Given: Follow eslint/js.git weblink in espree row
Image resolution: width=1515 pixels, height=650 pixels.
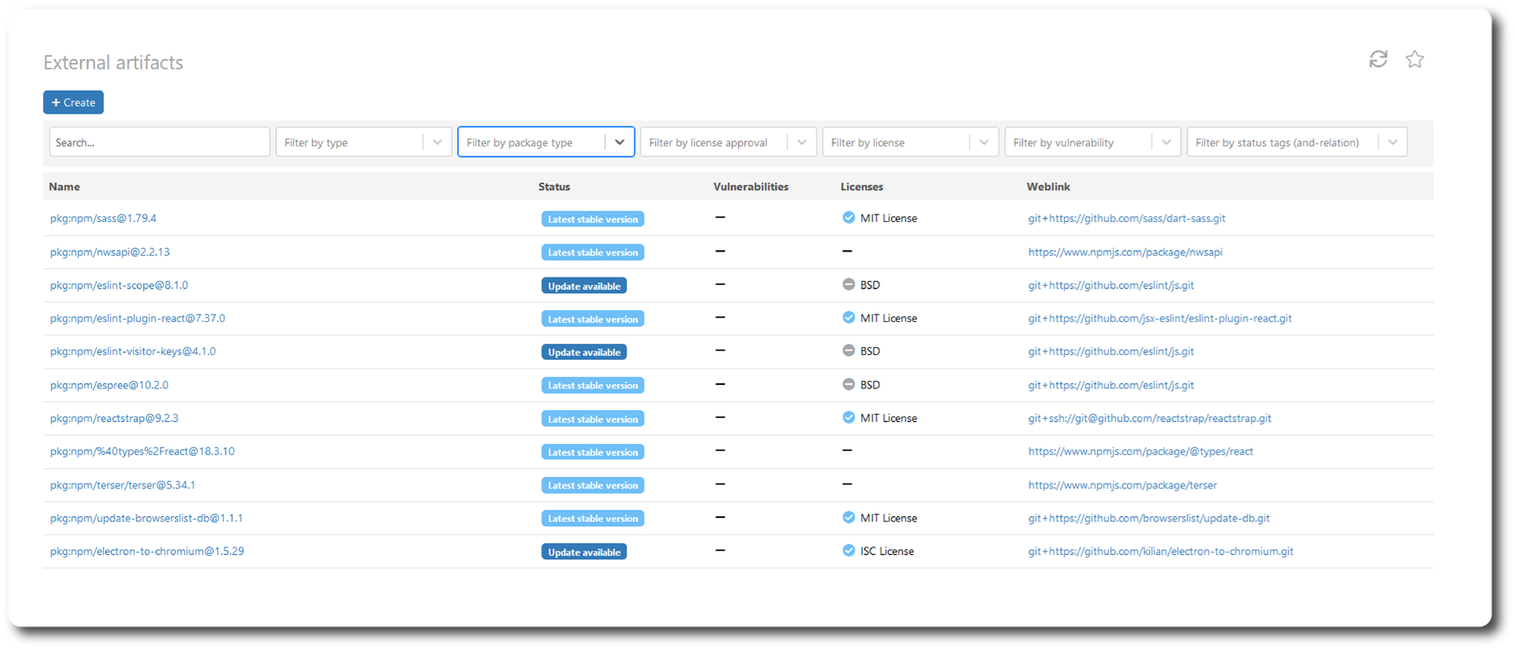Looking at the screenshot, I should tap(1111, 385).
